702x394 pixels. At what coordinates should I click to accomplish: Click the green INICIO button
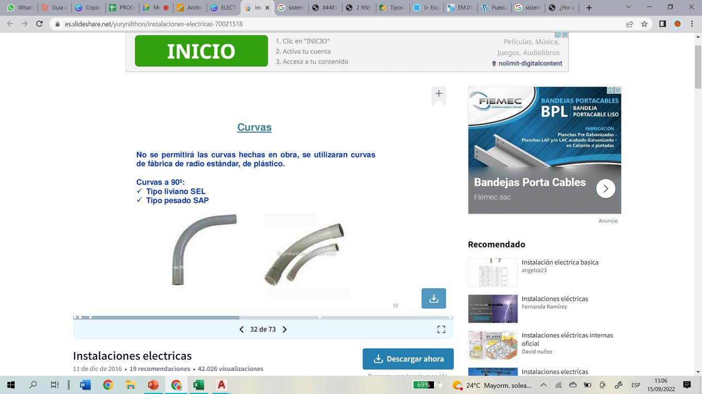(x=201, y=51)
